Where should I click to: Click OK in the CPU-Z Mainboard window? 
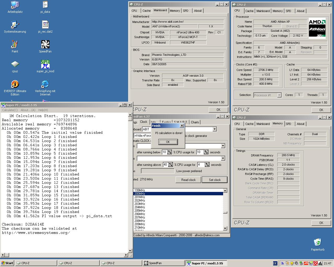(218, 110)
